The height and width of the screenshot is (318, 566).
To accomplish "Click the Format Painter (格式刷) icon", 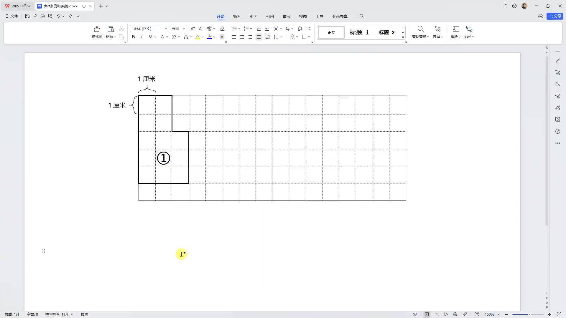I will 97,29.
